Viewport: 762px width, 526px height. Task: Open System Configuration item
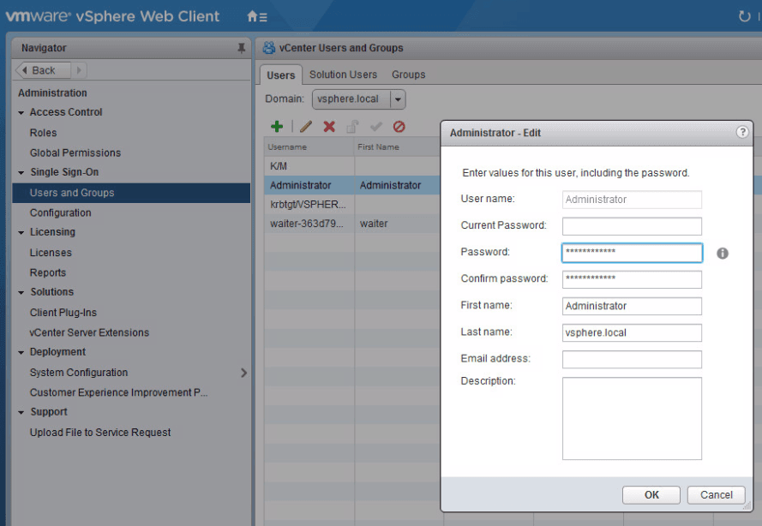[79, 373]
